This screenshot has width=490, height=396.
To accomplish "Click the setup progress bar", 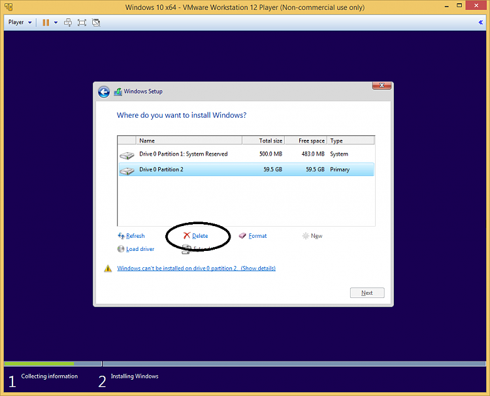I will pyautogui.click(x=245, y=364).
